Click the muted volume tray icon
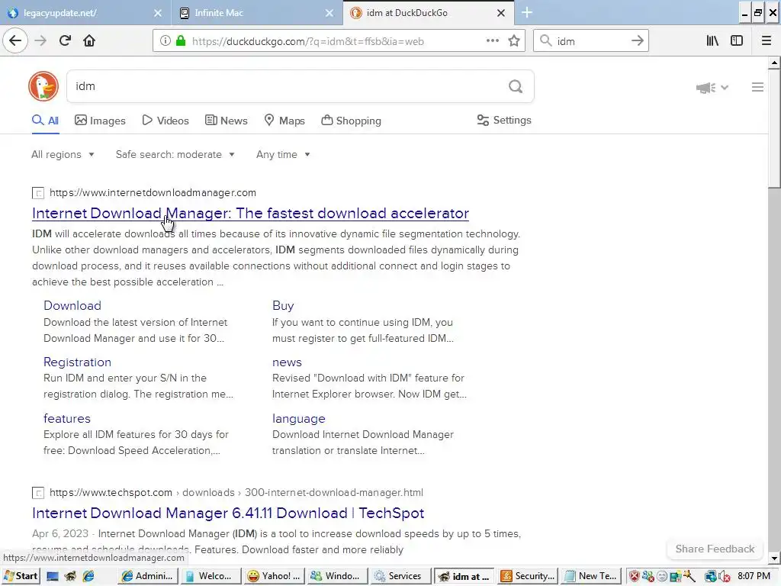 pyautogui.click(x=724, y=576)
